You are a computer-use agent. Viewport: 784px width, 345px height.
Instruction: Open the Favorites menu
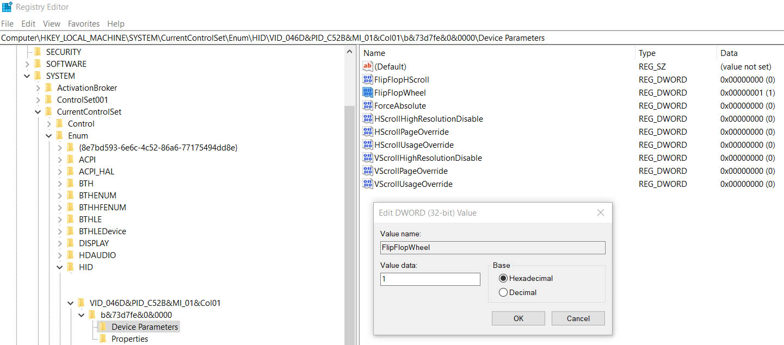coord(83,24)
